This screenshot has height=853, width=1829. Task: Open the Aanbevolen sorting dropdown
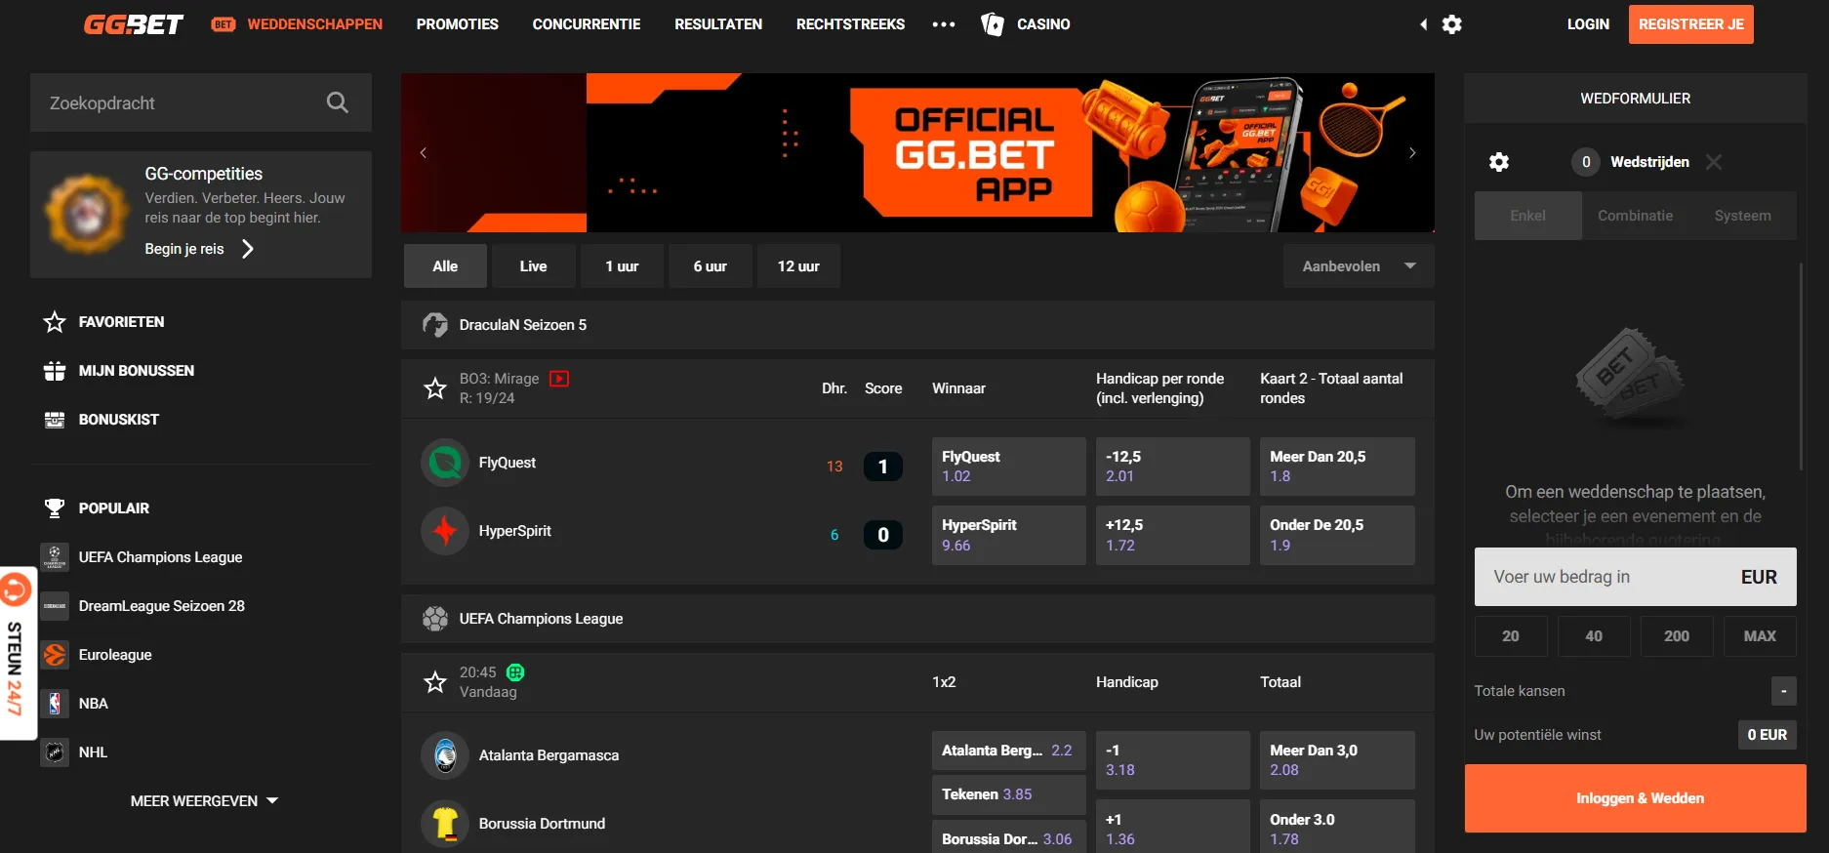coord(1358,266)
